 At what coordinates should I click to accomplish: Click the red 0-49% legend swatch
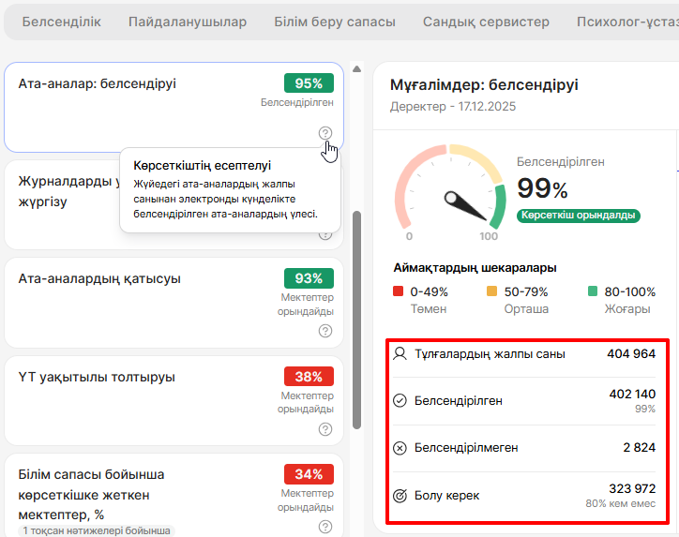point(399,292)
